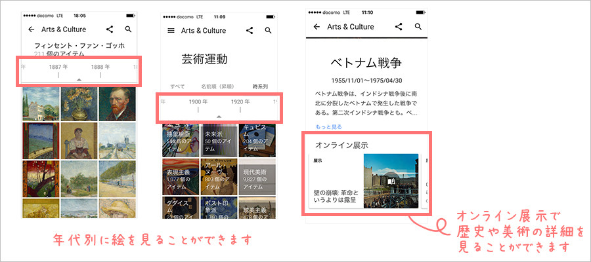Open the bridge in rain Japanese-style painting
The width and height of the screenshot is (591, 262).
41,141
